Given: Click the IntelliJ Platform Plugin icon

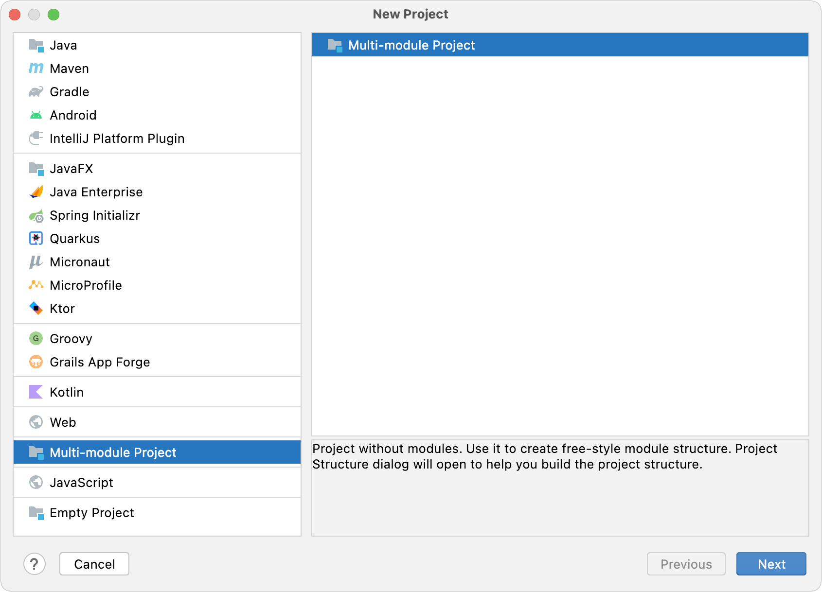Looking at the screenshot, I should (36, 139).
